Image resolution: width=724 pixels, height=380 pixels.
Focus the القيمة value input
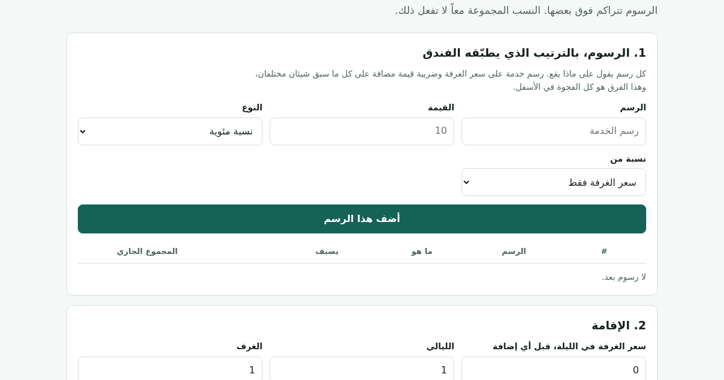pyautogui.click(x=362, y=131)
